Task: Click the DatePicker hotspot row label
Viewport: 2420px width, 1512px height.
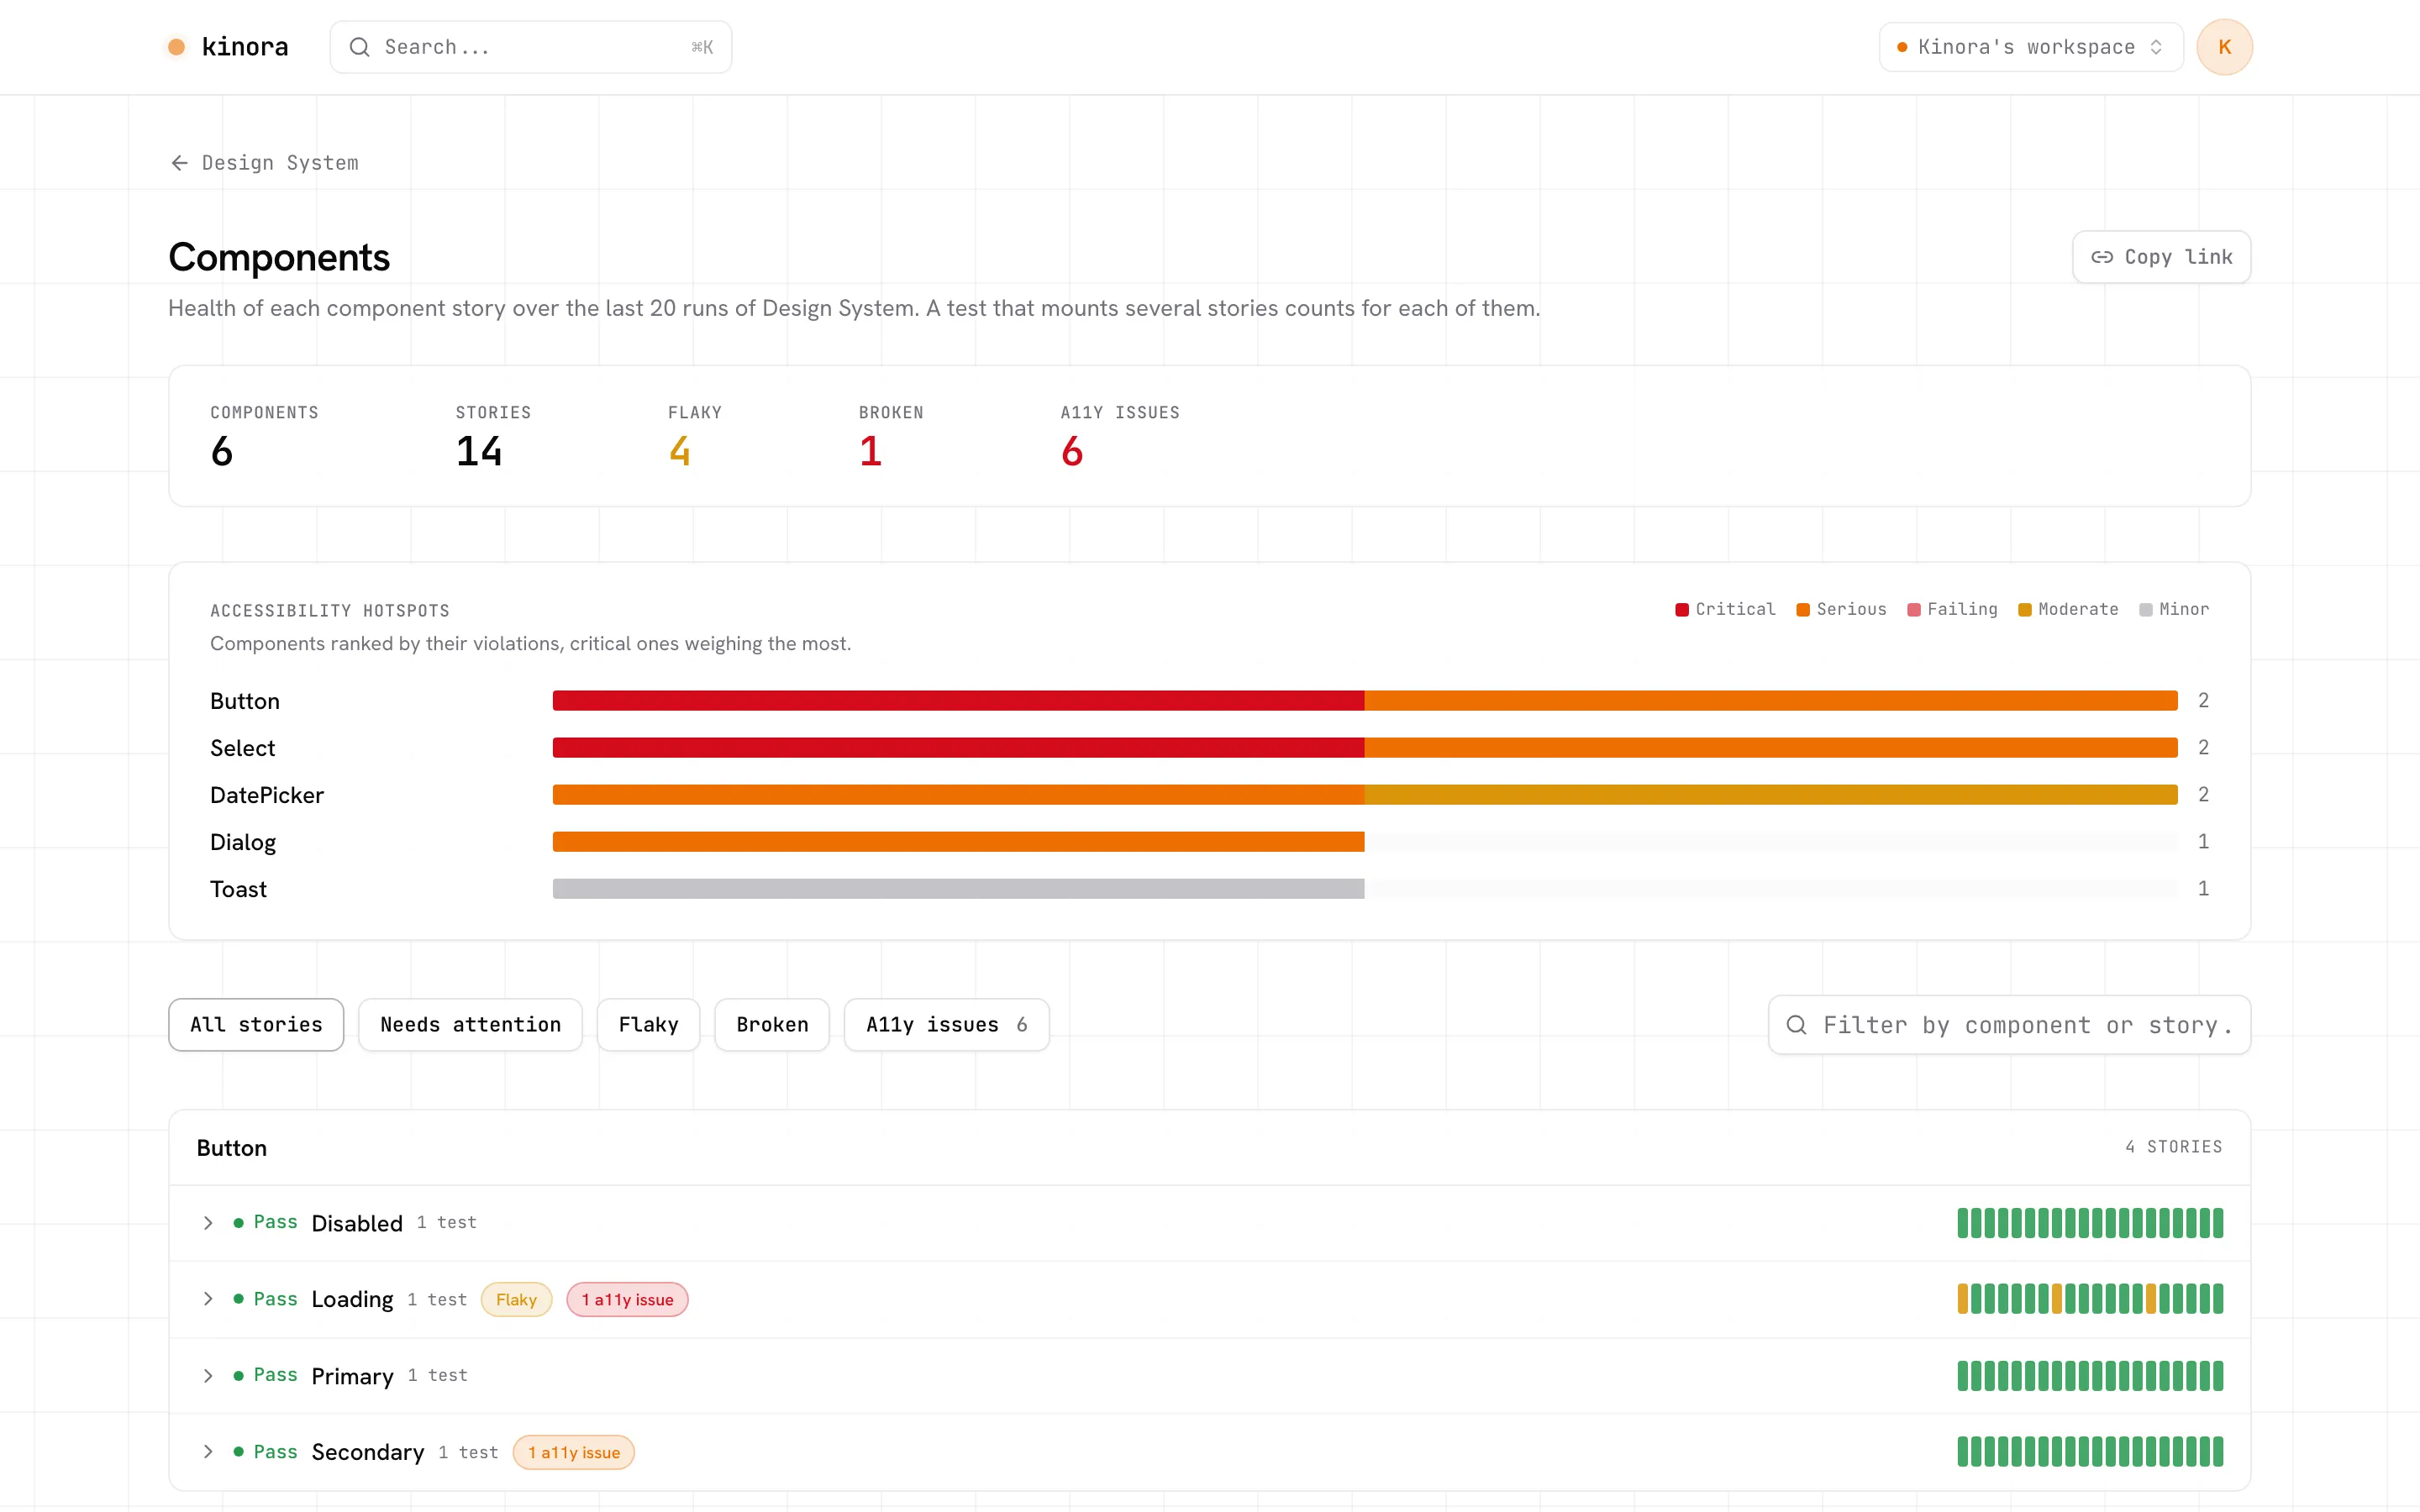Action: pyautogui.click(x=267, y=795)
